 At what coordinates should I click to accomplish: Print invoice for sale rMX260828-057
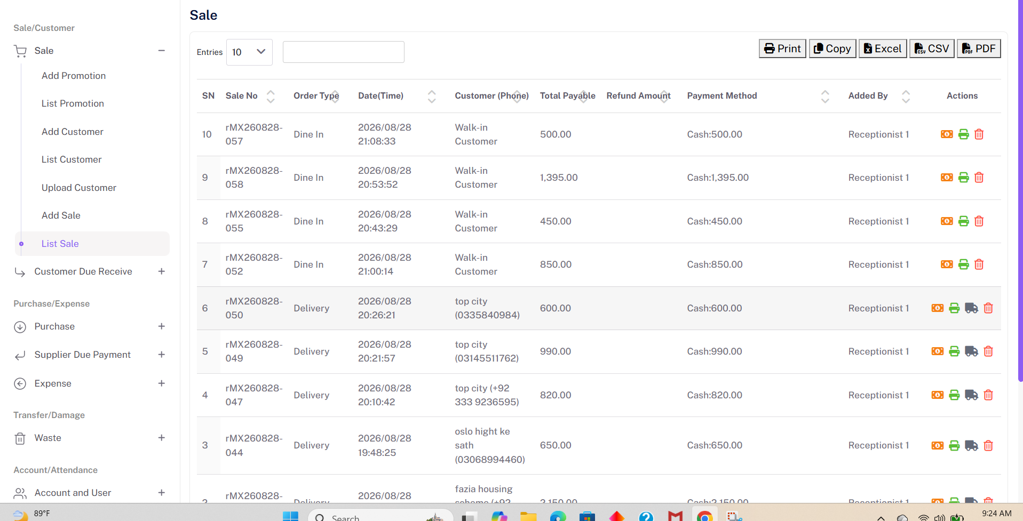(x=963, y=134)
